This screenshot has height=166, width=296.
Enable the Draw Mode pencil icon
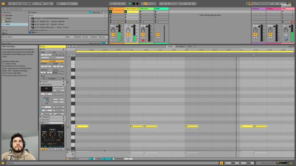click(x=247, y=3)
